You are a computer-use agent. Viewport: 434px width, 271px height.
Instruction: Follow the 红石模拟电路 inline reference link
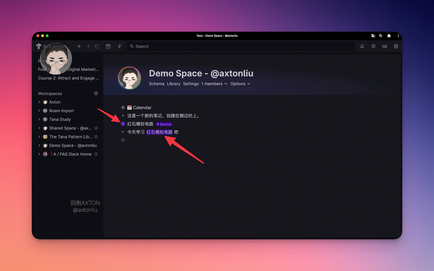pos(159,132)
